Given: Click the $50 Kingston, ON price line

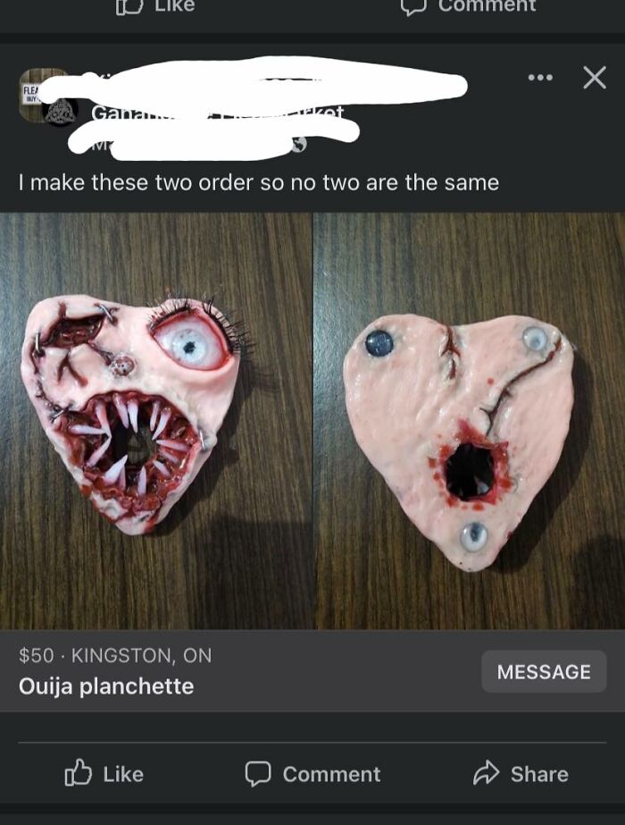Looking at the screenshot, I should (x=115, y=655).
